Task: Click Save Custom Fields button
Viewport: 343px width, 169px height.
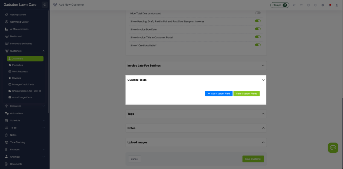Action: [x=247, y=94]
